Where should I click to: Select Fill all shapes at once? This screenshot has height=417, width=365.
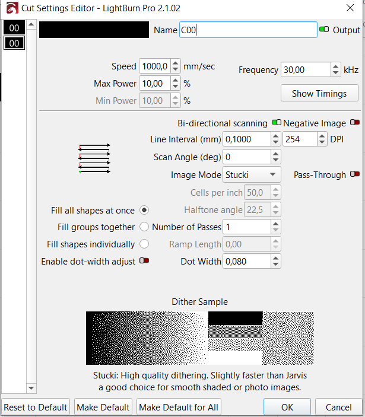pyautogui.click(x=144, y=210)
